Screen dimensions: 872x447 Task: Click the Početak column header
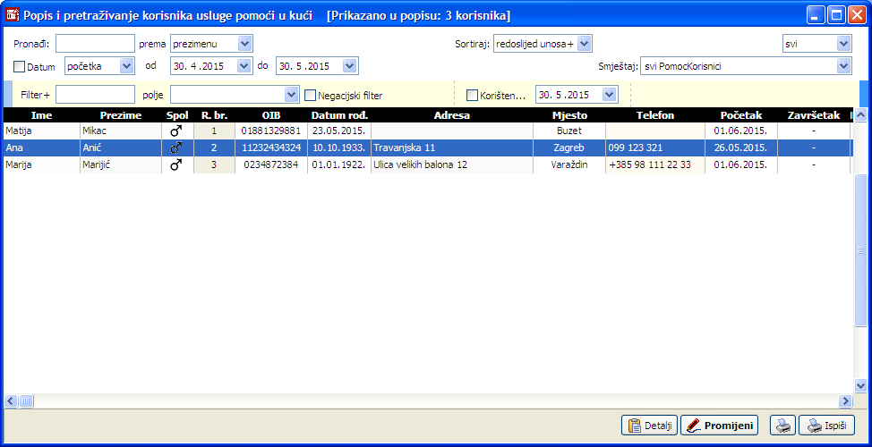coord(740,115)
